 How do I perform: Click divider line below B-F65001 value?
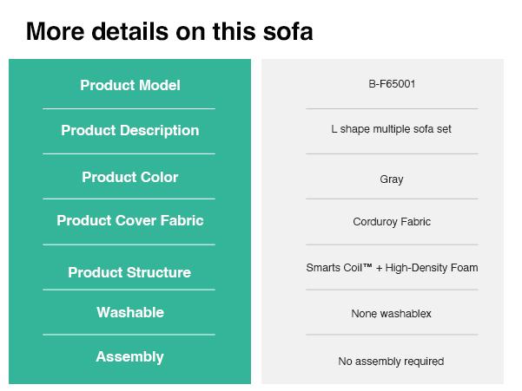(392, 108)
